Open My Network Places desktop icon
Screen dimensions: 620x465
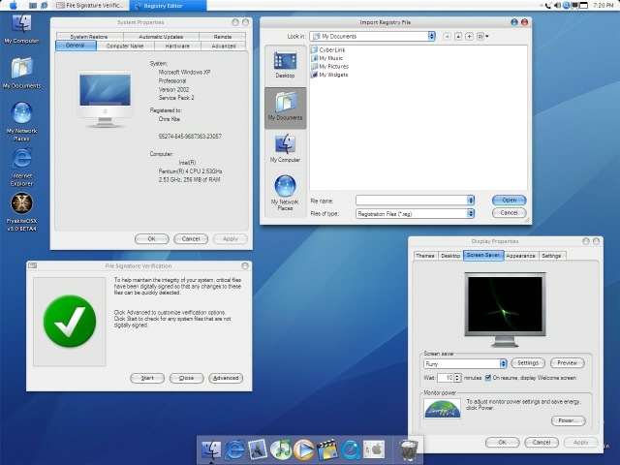[x=21, y=122]
